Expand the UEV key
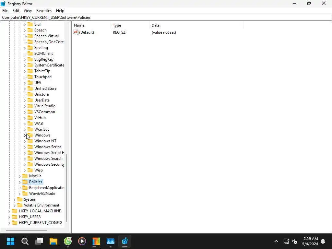This screenshot has height=249, width=332. [x=25, y=83]
